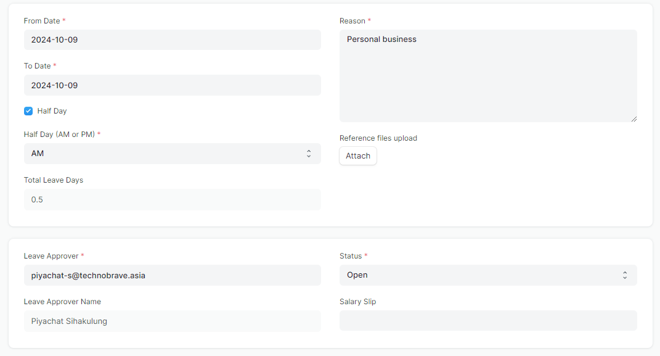Click the Reason field label
The height and width of the screenshot is (356, 660).
(x=352, y=21)
